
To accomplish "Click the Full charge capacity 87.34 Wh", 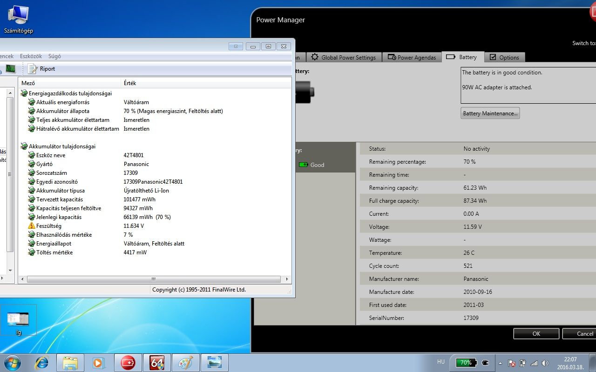I will 475,201.
